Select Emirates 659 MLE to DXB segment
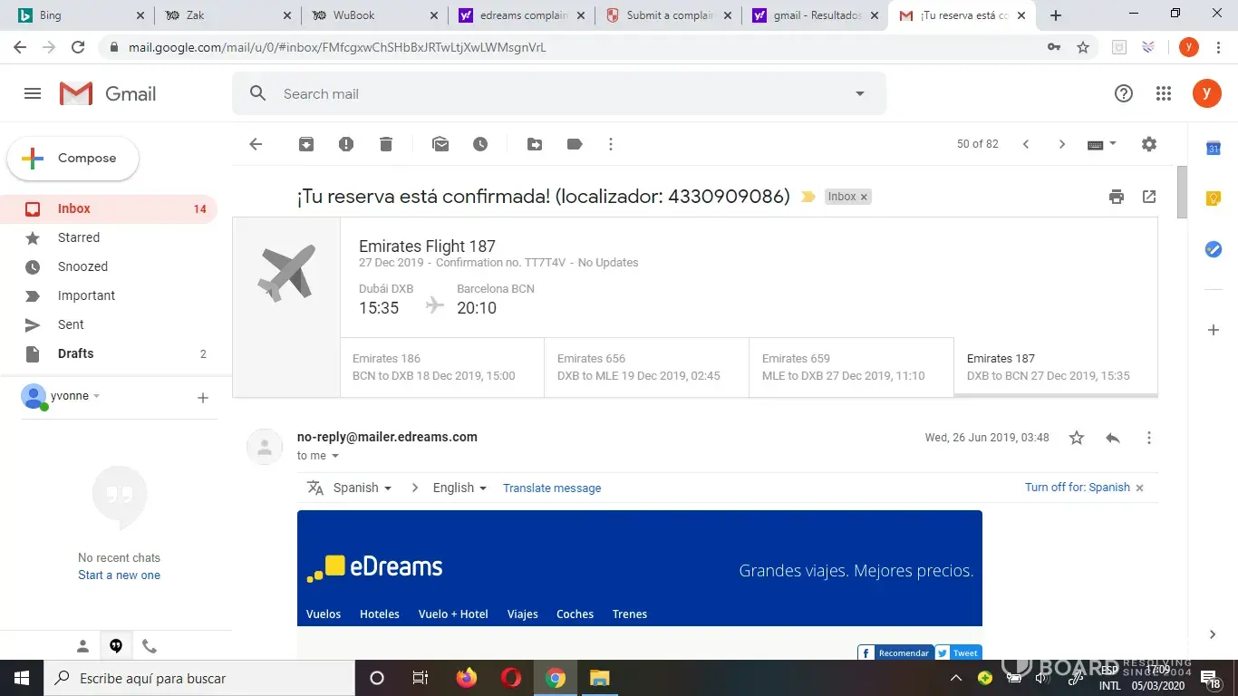The width and height of the screenshot is (1238, 696). click(852, 367)
